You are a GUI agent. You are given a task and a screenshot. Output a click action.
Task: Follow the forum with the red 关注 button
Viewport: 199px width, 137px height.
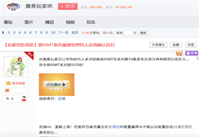pyautogui.click(x=68, y=7)
